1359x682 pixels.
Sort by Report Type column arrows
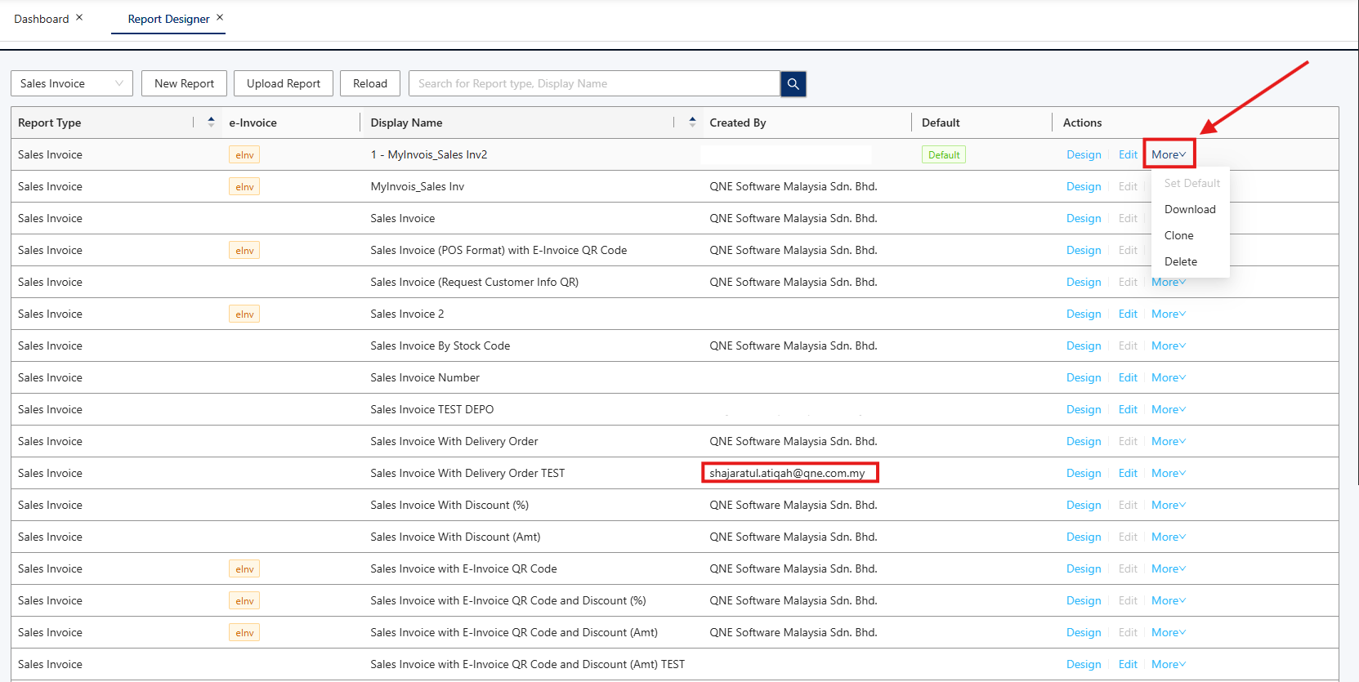click(211, 123)
